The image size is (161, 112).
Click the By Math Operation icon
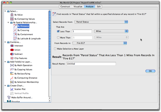(x=12, y=65)
